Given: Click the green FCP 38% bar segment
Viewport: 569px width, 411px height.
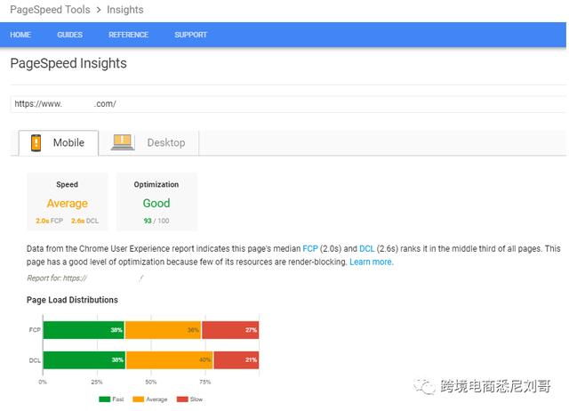Looking at the screenshot, I should [84, 330].
